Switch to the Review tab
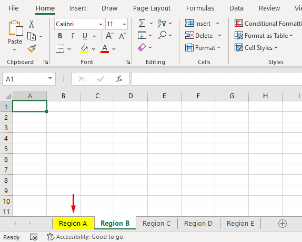 coord(269,8)
